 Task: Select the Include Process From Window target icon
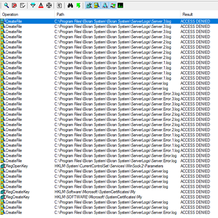(49, 6)
